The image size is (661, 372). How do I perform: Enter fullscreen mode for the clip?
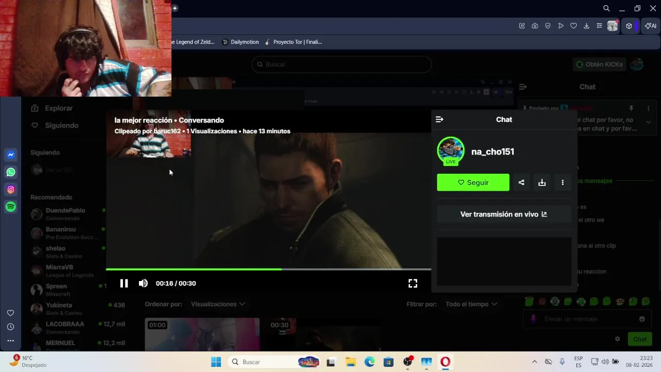(413, 283)
